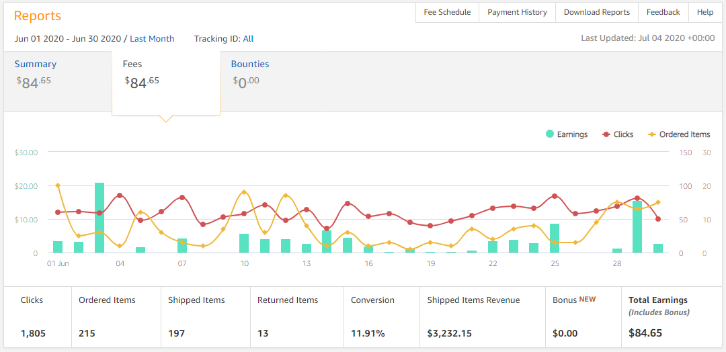Image resolution: width=726 pixels, height=352 pixels.
Task: Click the Shipped Items Revenue $3,232.15
Action: [450, 333]
